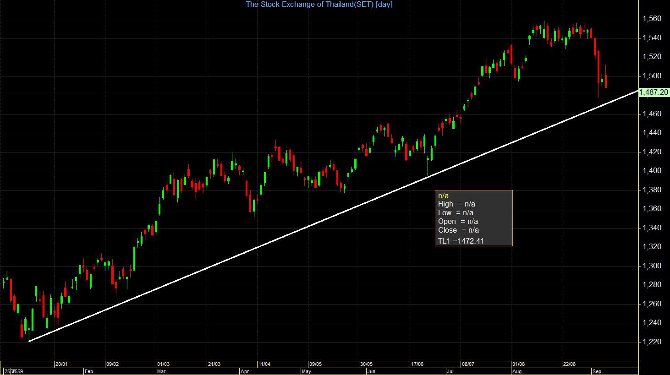Click 'Low = n/a' in the data tooltip
Image resolution: width=670 pixels, height=375 pixels.
coord(456,213)
